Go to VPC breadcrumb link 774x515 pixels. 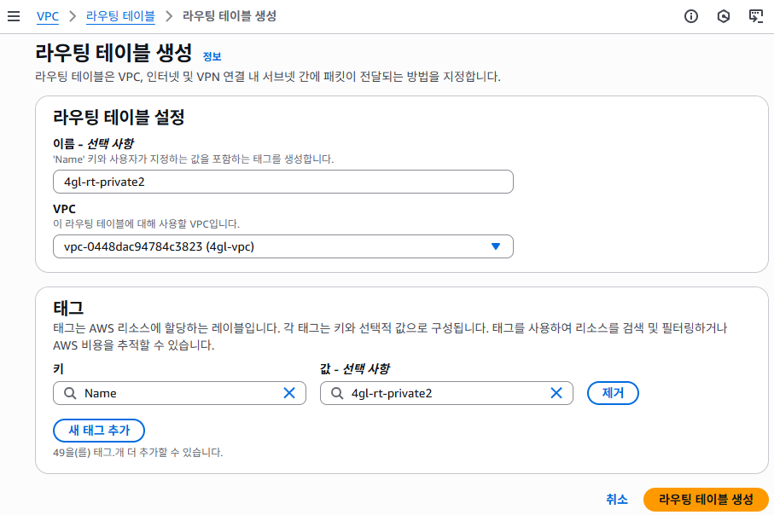tap(48, 16)
